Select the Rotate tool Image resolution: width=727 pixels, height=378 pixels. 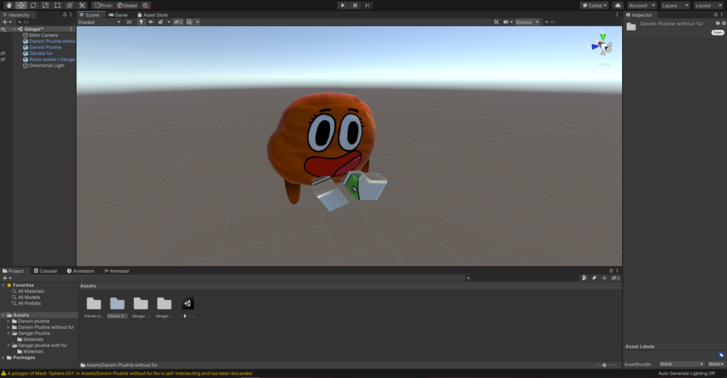[33, 5]
